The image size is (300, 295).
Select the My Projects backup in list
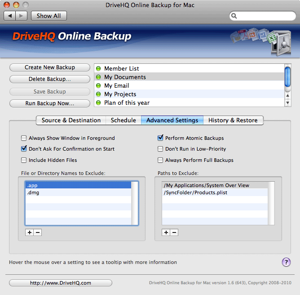click(120, 94)
